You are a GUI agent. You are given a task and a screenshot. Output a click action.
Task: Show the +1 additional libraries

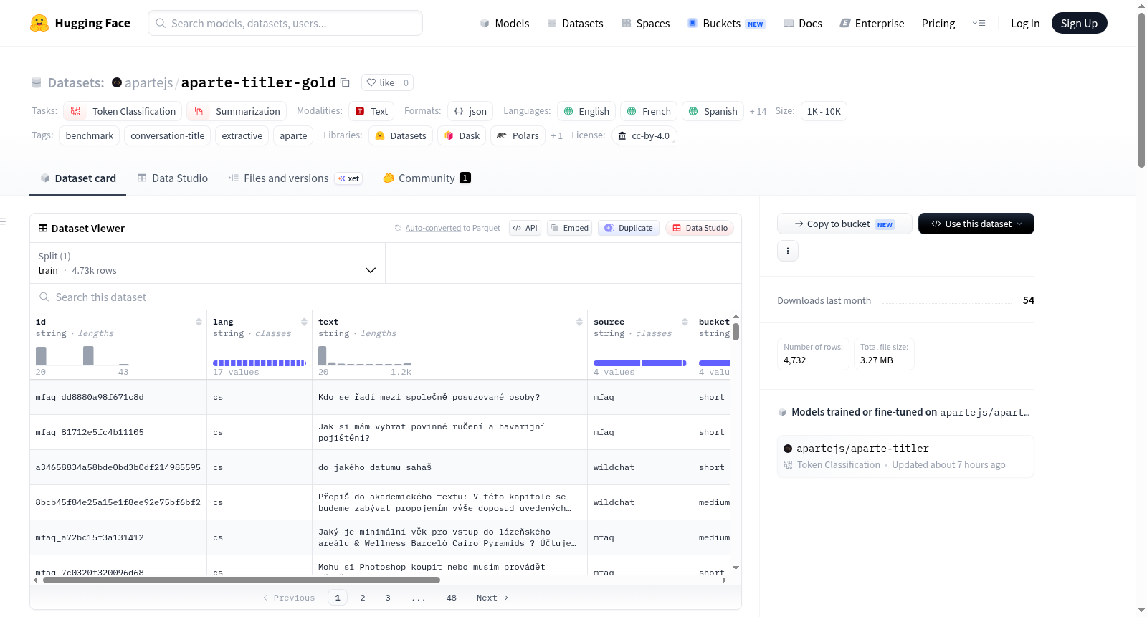pos(557,135)
